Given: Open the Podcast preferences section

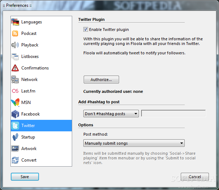Looking at the screenshot, I should (41, 33).
